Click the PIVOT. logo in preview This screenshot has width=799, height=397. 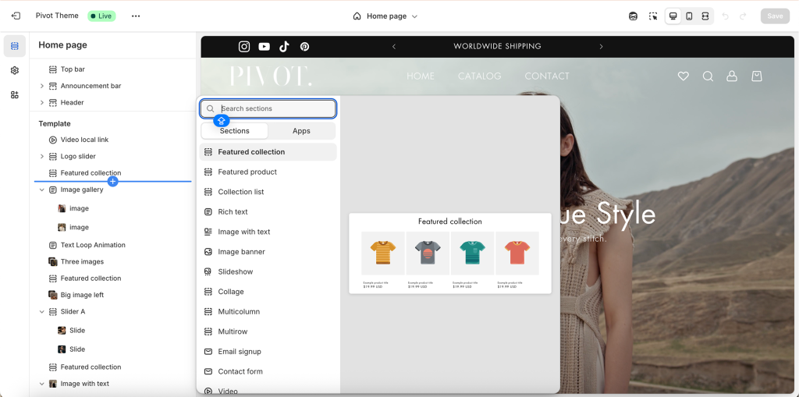coord(271,76)
